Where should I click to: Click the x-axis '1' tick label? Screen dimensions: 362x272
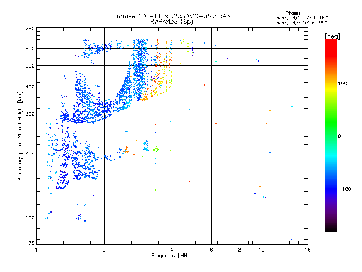36,250
